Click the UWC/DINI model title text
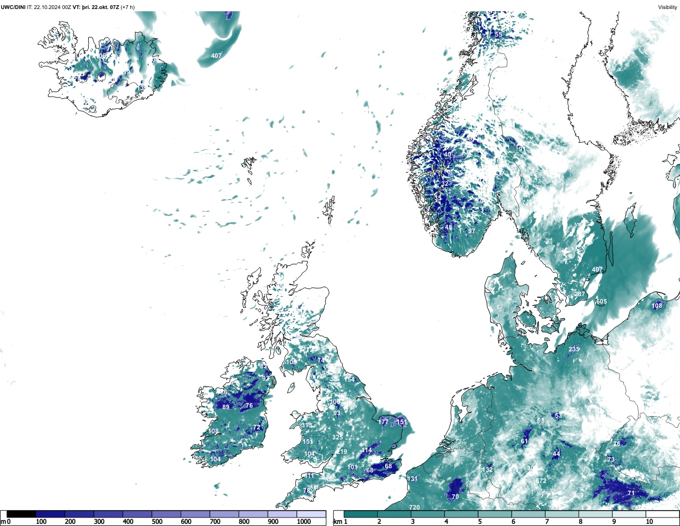 (x=13, y=7)
